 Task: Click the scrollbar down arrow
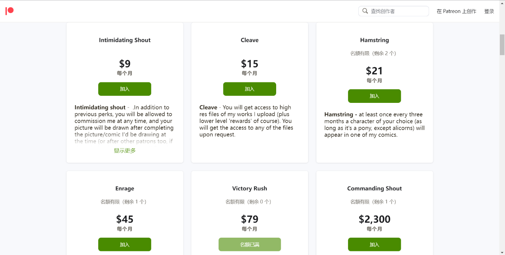coord(502,252)
